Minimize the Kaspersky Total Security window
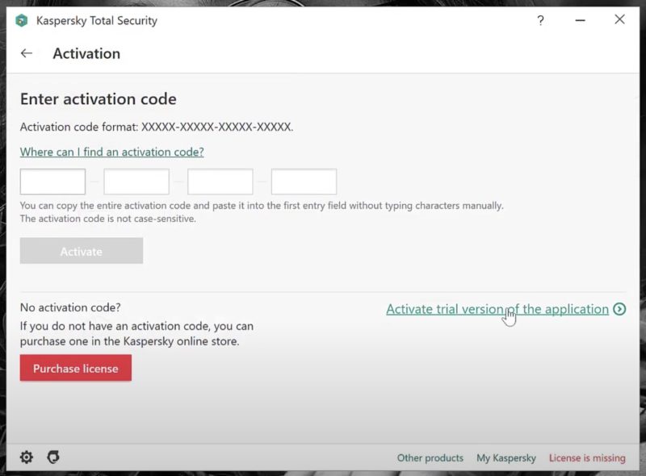 point(580,20)
